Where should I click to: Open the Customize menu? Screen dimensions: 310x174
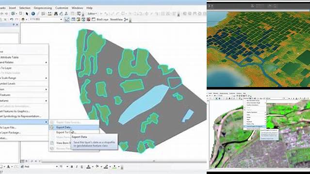point(62,8)
